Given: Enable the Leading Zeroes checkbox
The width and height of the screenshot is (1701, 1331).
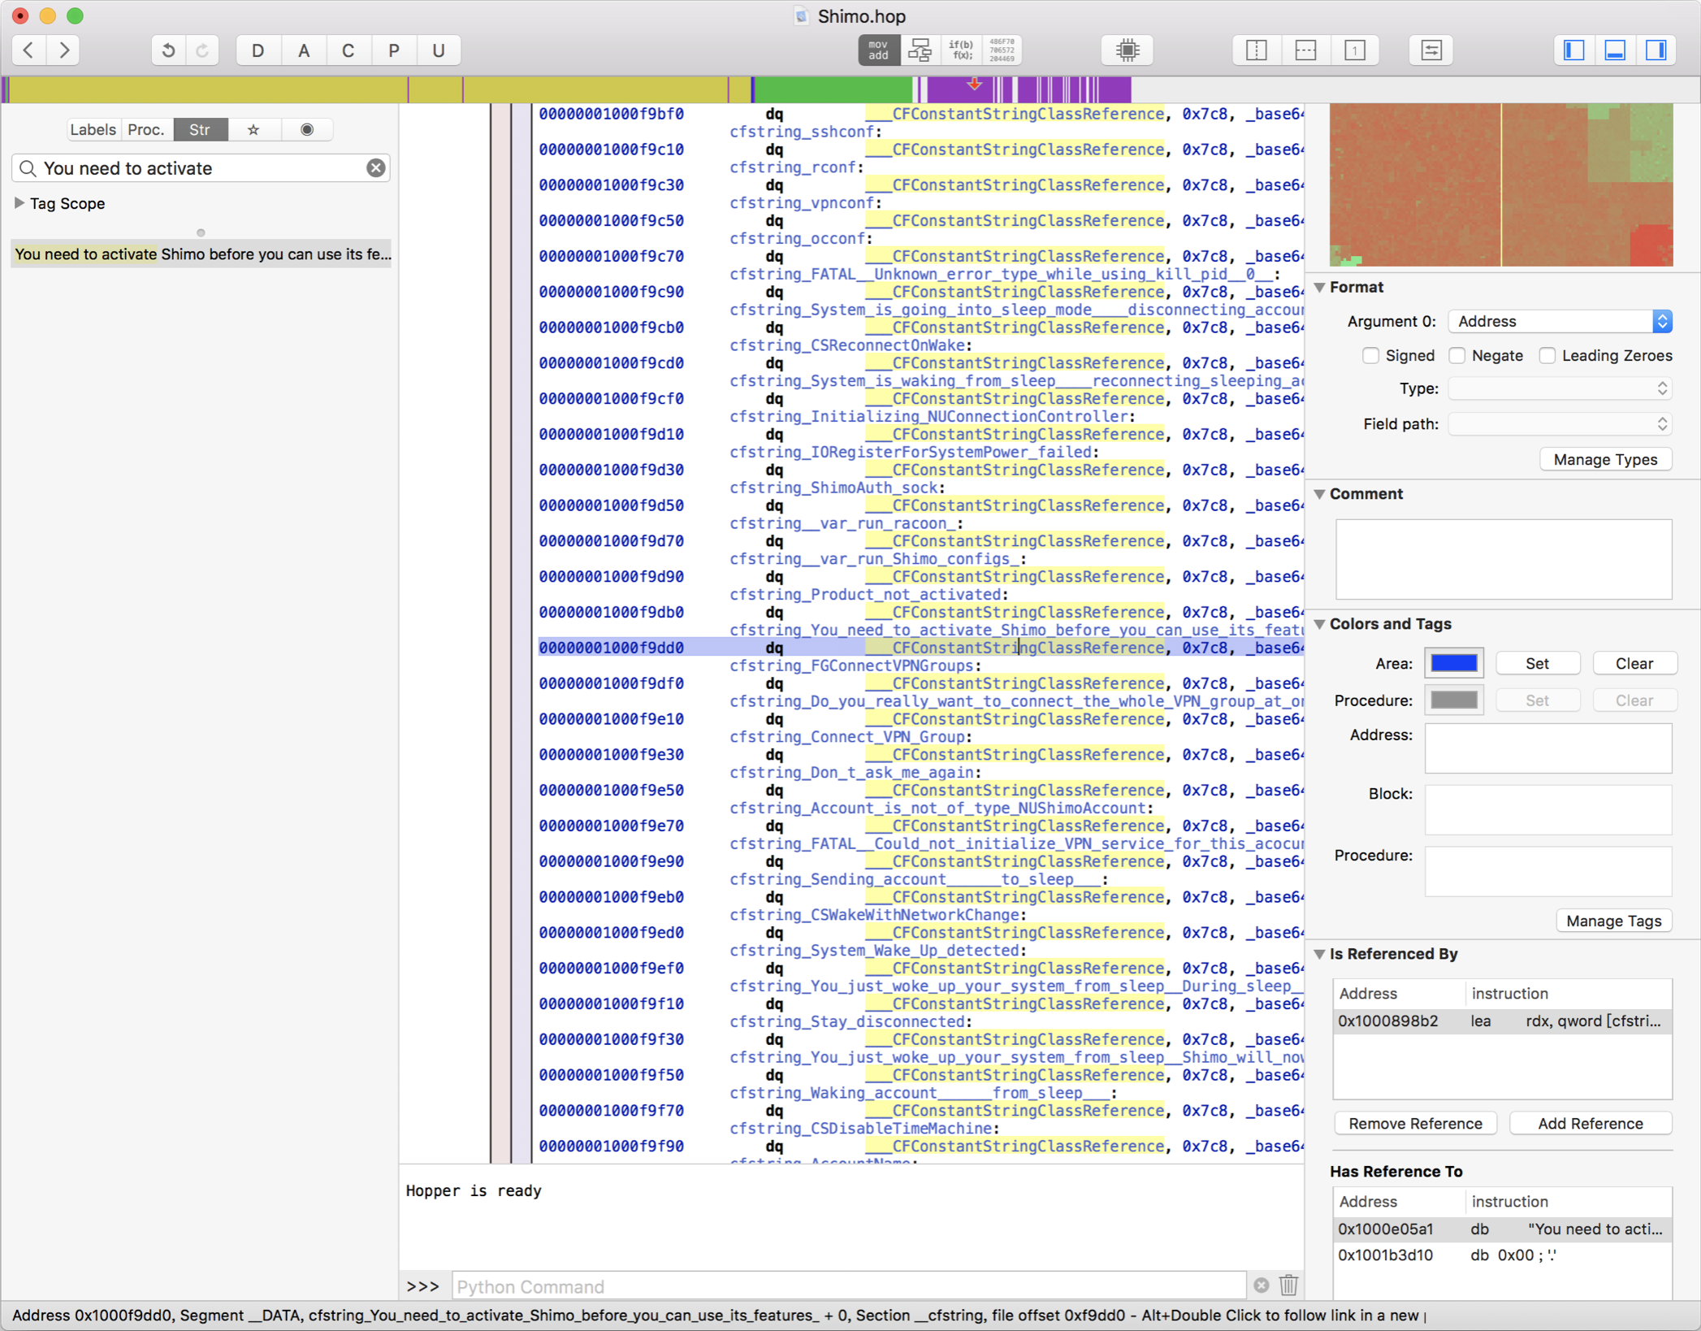Looking at the screenshot, I should tap(1547, 356).
